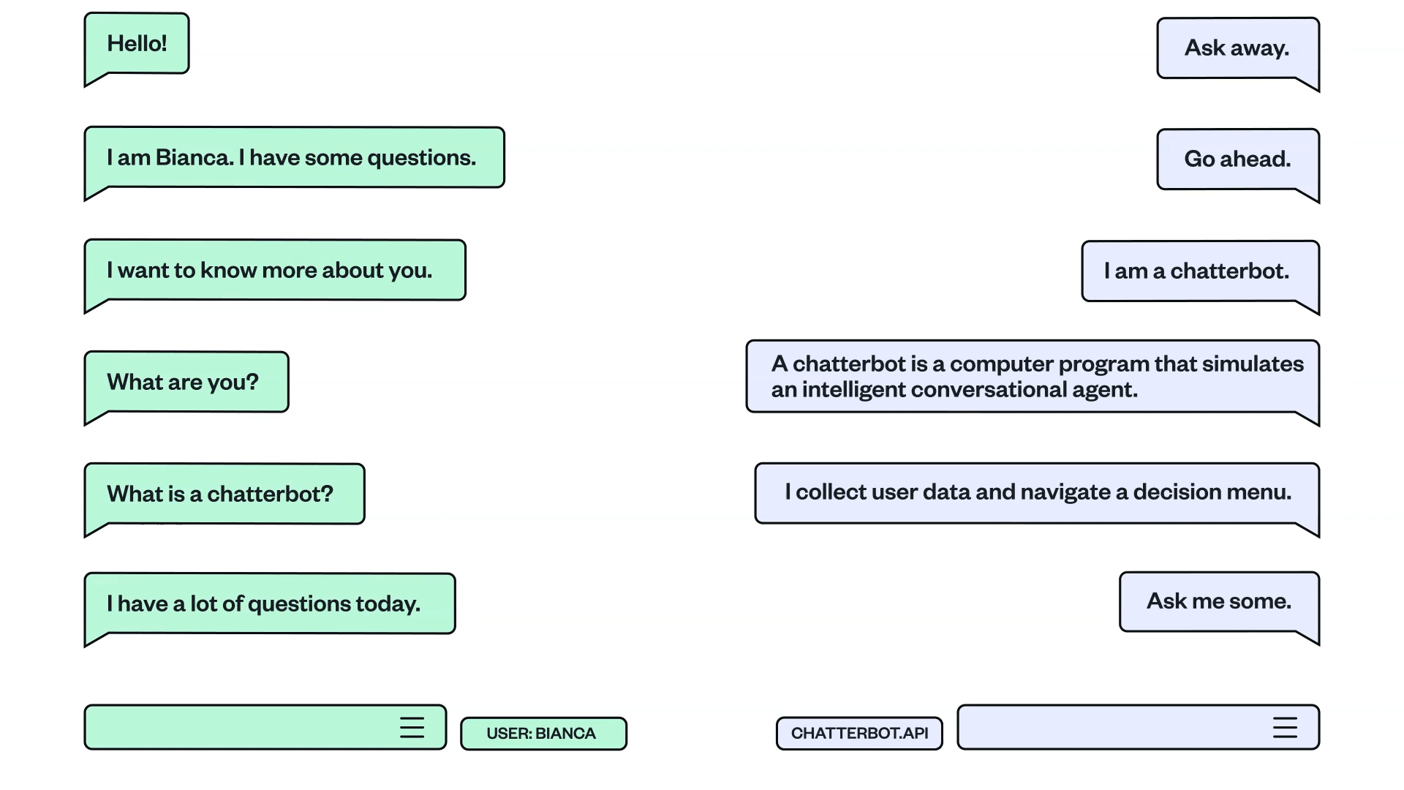Click the purple chatterbot input field
Image resolution: width=1404 pixels, height=790 pixels.
point(1111,728)
